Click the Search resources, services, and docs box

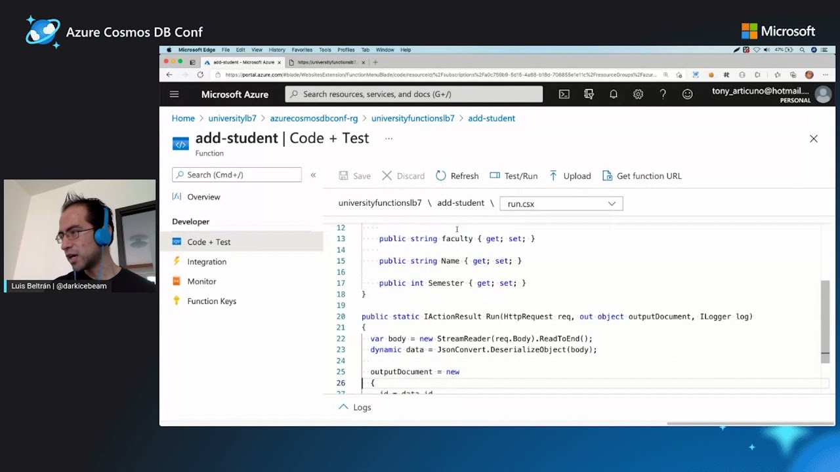click(x=414, y=94)
